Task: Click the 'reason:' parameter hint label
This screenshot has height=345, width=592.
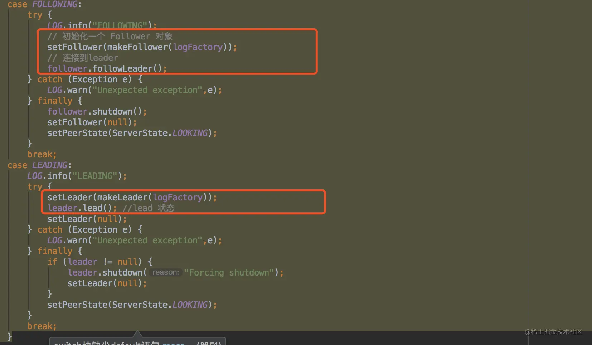Action: click(165, 272)
